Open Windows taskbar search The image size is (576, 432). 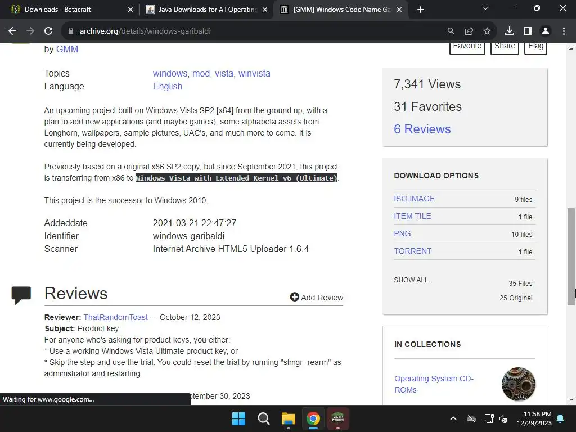point(263,418)
